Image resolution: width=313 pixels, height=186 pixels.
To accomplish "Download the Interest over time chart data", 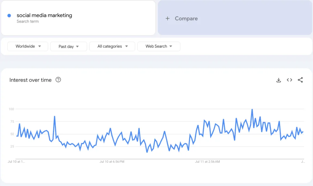I will coord(278,80).
